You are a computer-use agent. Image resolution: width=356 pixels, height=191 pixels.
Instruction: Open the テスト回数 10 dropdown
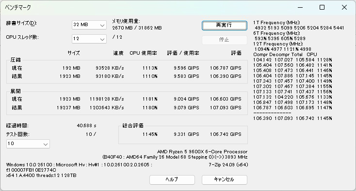[x=28, y=144]
